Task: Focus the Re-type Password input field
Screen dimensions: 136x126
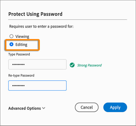Action: (37, 86)
